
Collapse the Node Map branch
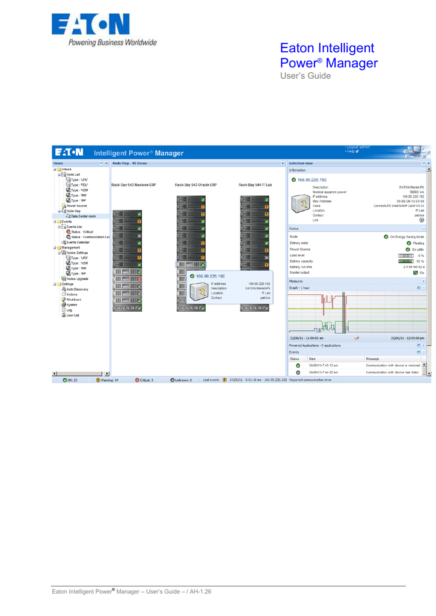tap(60, 211)
